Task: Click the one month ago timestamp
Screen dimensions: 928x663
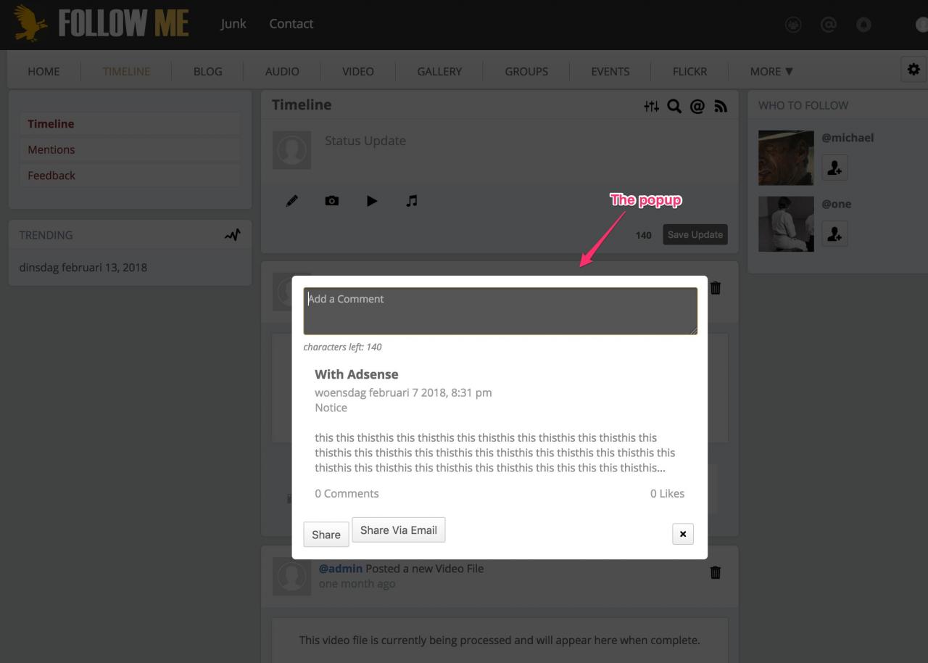Action: 357,583
